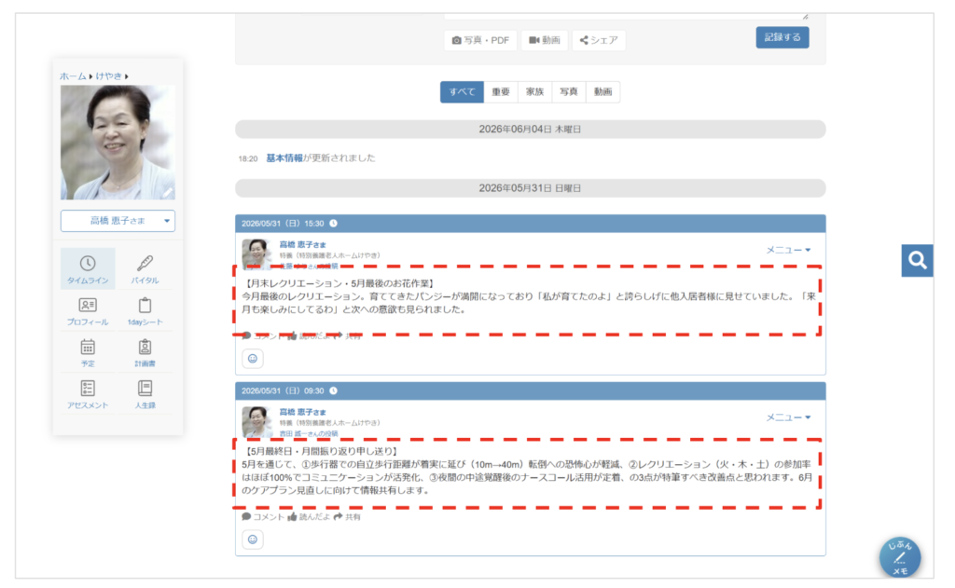Click the large profile photo in sidebar
This screenshot has height=588, width=955.
118,143
